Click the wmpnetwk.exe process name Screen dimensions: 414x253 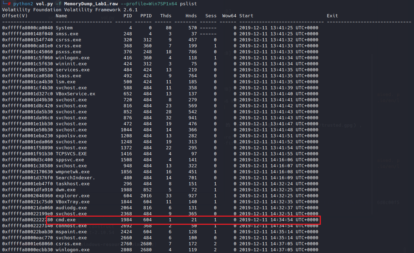(x=73, y=172)
